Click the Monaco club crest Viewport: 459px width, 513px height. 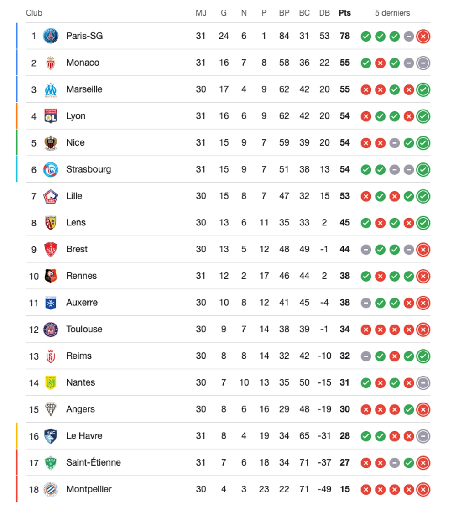[x=51, y=63]
